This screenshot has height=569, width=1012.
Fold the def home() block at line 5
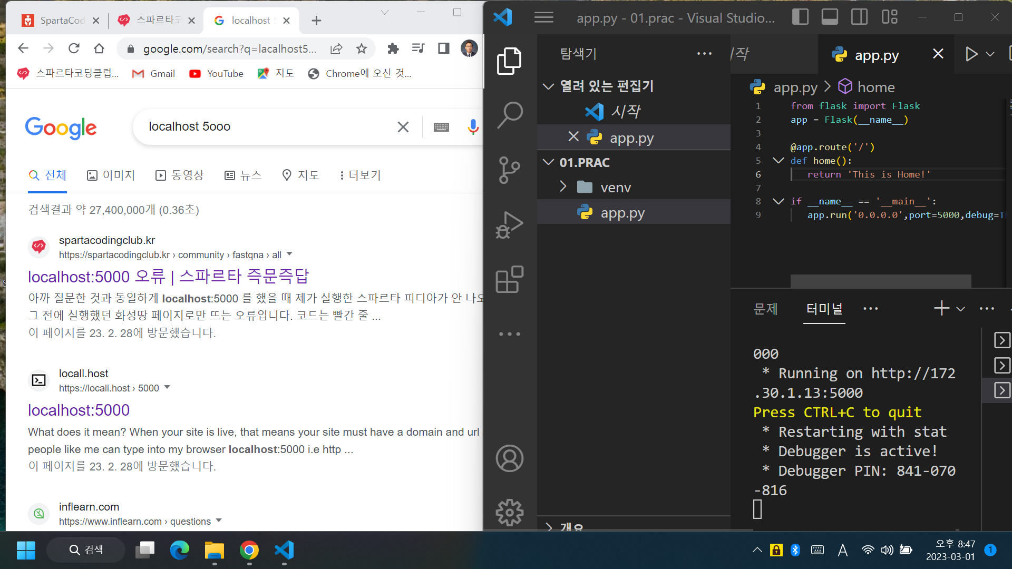(x=778, y=160)
